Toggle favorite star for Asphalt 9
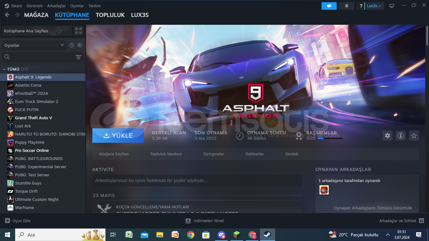 pyautogui.click(x=414, y=136)
